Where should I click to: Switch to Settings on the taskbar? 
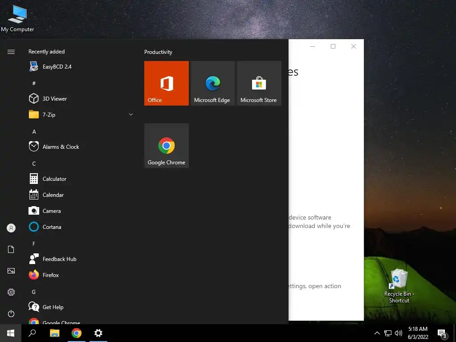pos(98,333)
